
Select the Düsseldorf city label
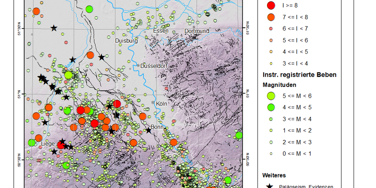coord(154,66)
